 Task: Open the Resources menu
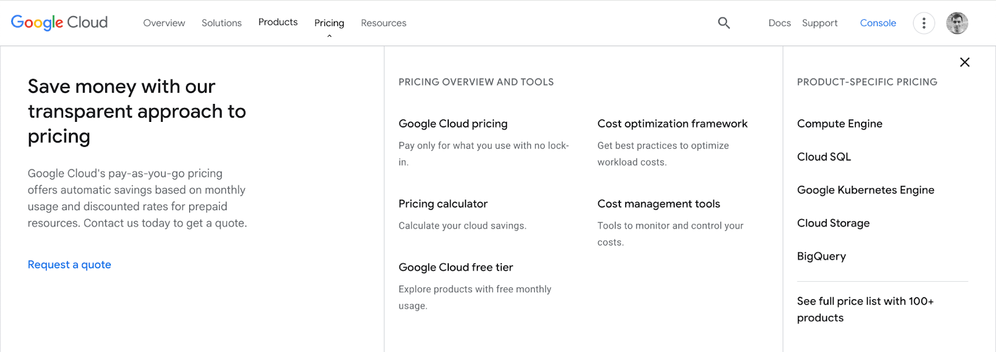383,23
